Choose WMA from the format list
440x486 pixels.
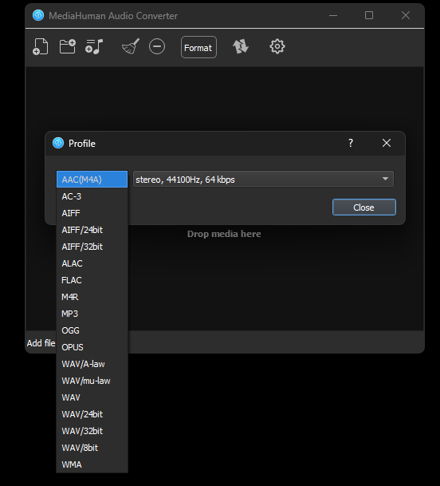click(x=92, y=464)
